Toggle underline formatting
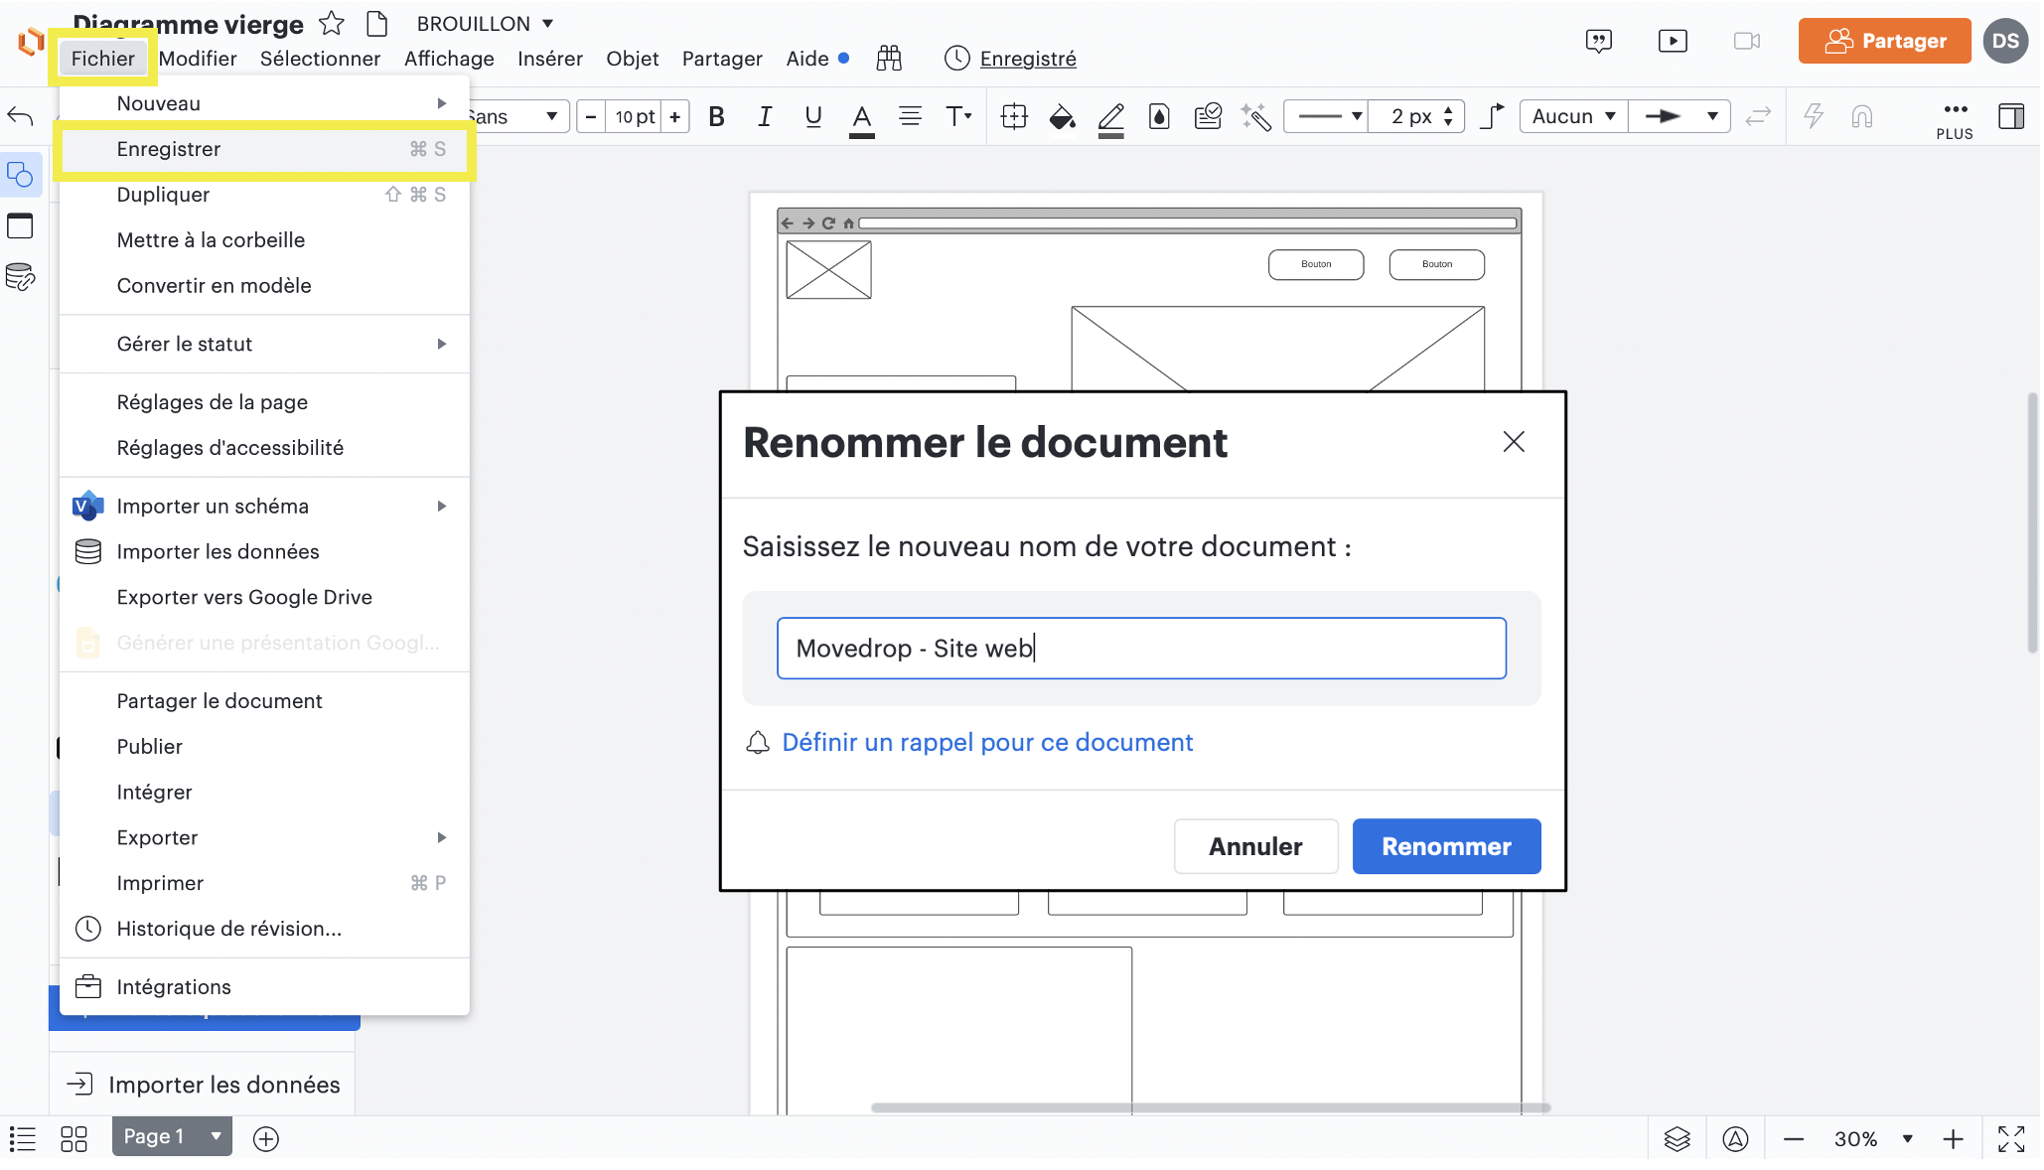2044x1170 pixels. (813, 116)
